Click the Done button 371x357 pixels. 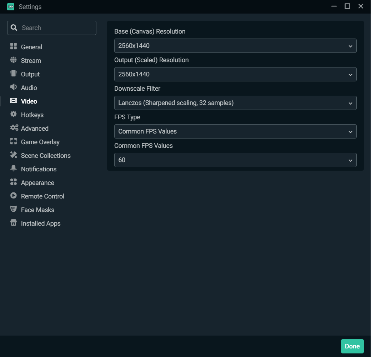(352, 346)
